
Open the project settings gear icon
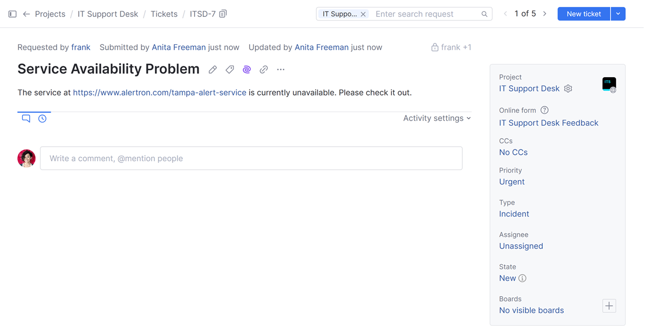pyautogui.click(x=568, y=88)
